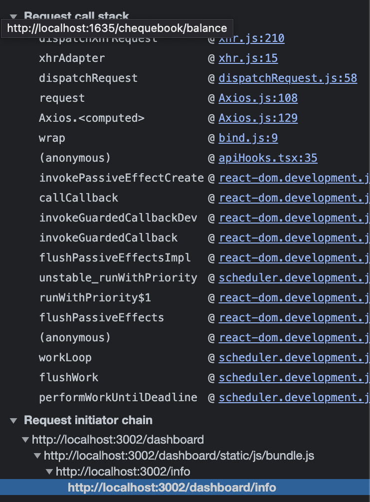Click the dispatchRequest function name

point(88,78)
